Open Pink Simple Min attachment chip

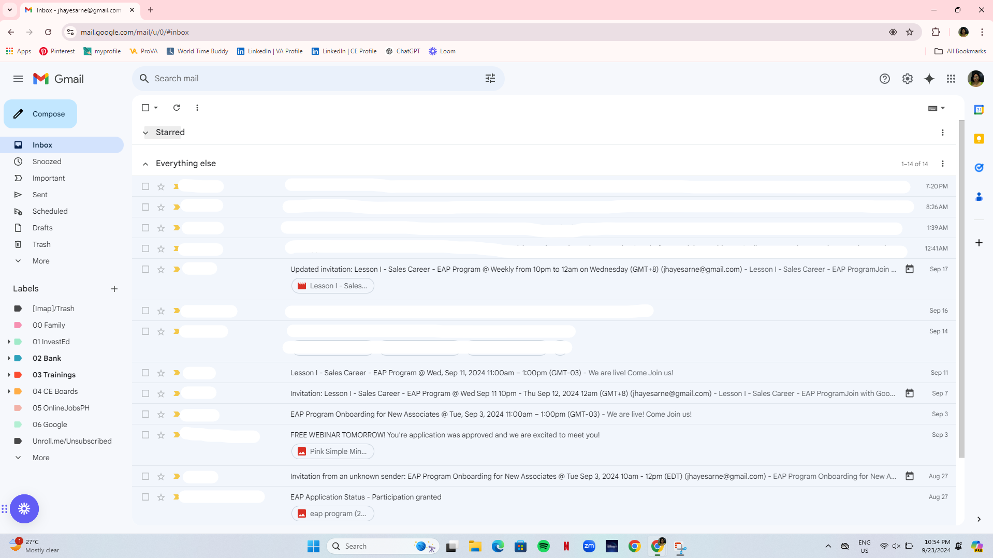332,451
